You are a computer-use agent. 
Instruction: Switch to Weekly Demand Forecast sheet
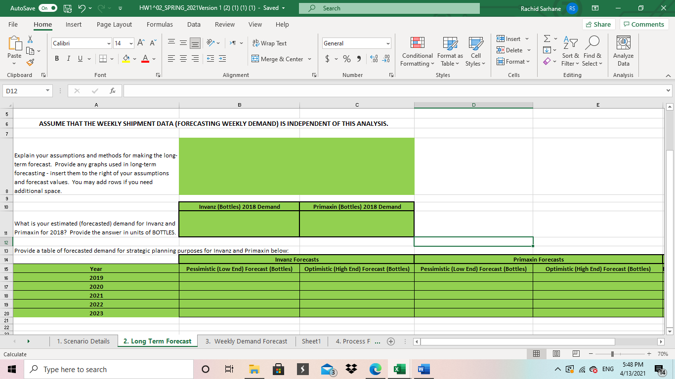click(246, 341)
